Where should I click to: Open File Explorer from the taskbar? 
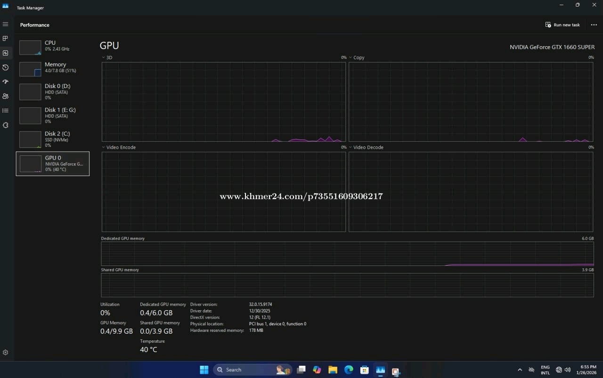pos(333,370)
